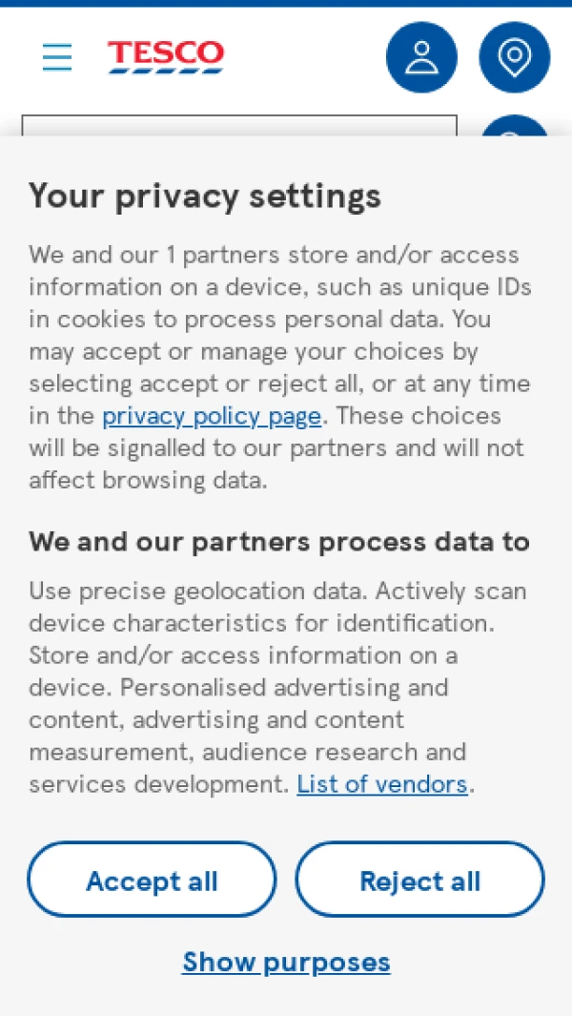
Task: Click the partially hidden search button
Action: (515, 126)
